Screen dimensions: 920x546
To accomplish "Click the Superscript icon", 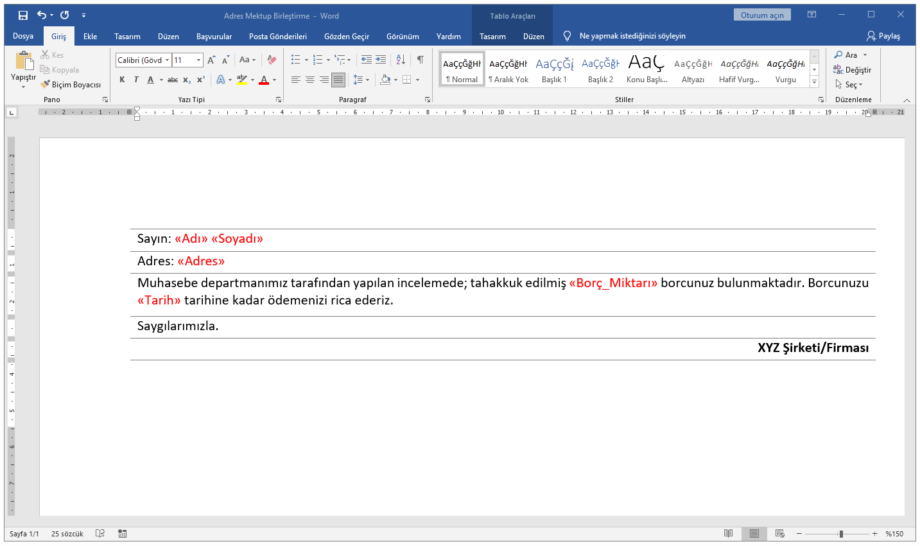I will (201, 80).
